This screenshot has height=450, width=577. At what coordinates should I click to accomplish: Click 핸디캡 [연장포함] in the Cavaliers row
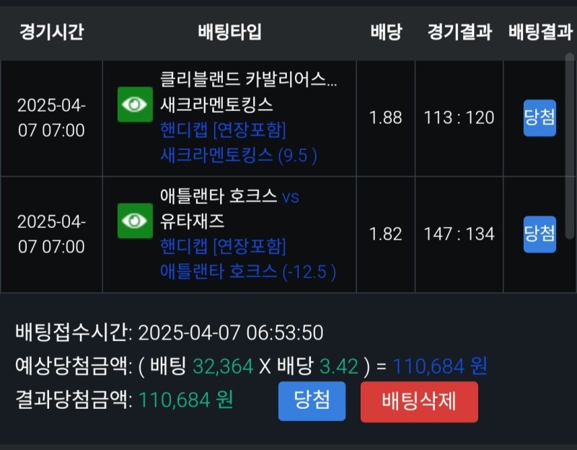click(x=223, y=131)
